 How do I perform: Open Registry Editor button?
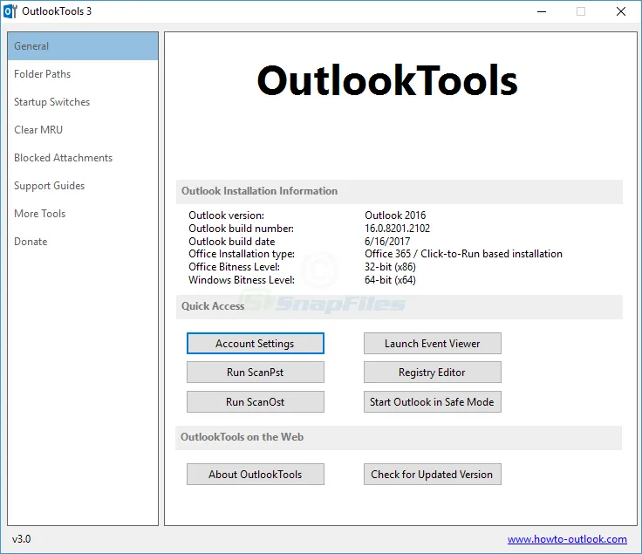point(433,372)
